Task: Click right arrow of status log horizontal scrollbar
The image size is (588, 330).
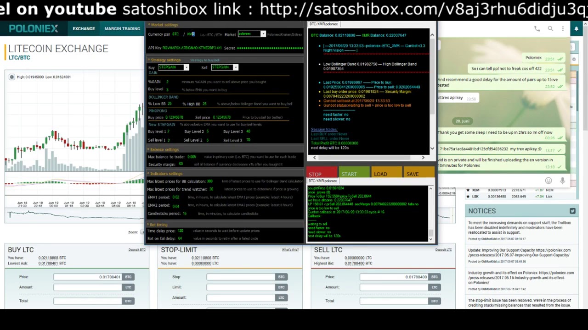Action: [x=423, y=158]
